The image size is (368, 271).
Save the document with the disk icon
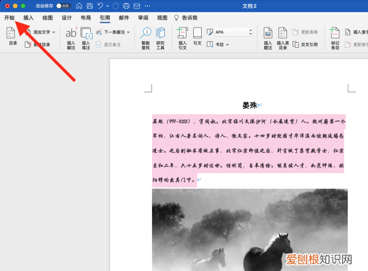point(90,6)
